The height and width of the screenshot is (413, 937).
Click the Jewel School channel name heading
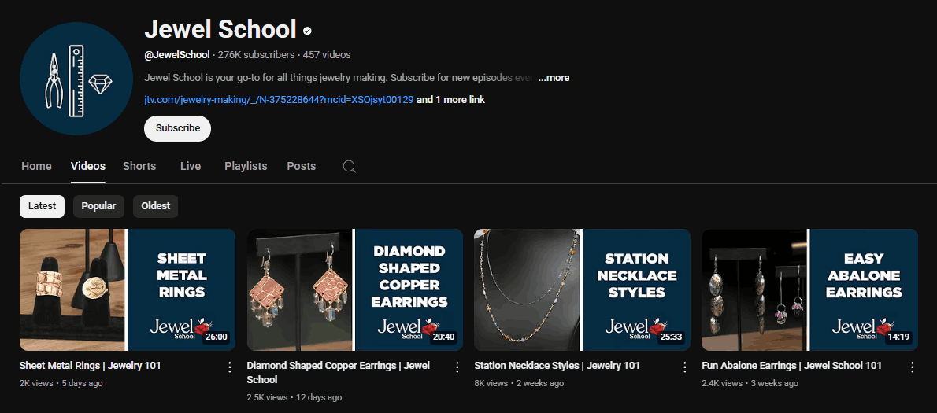tap(220, 30)
